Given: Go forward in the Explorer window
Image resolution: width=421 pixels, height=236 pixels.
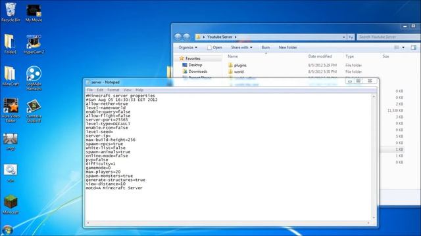Looking at the screenshot, I should (186, 37).
